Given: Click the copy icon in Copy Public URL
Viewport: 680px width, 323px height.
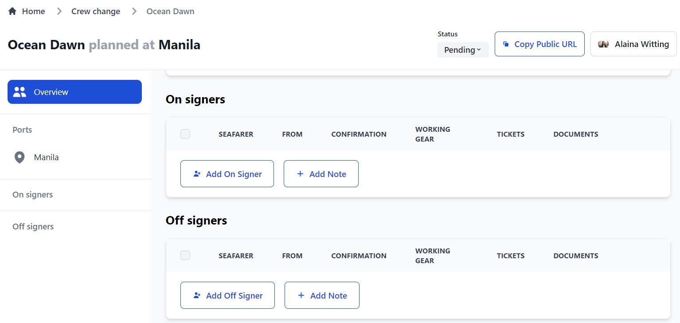Looking at the screenshot, I should click(506, 44).
